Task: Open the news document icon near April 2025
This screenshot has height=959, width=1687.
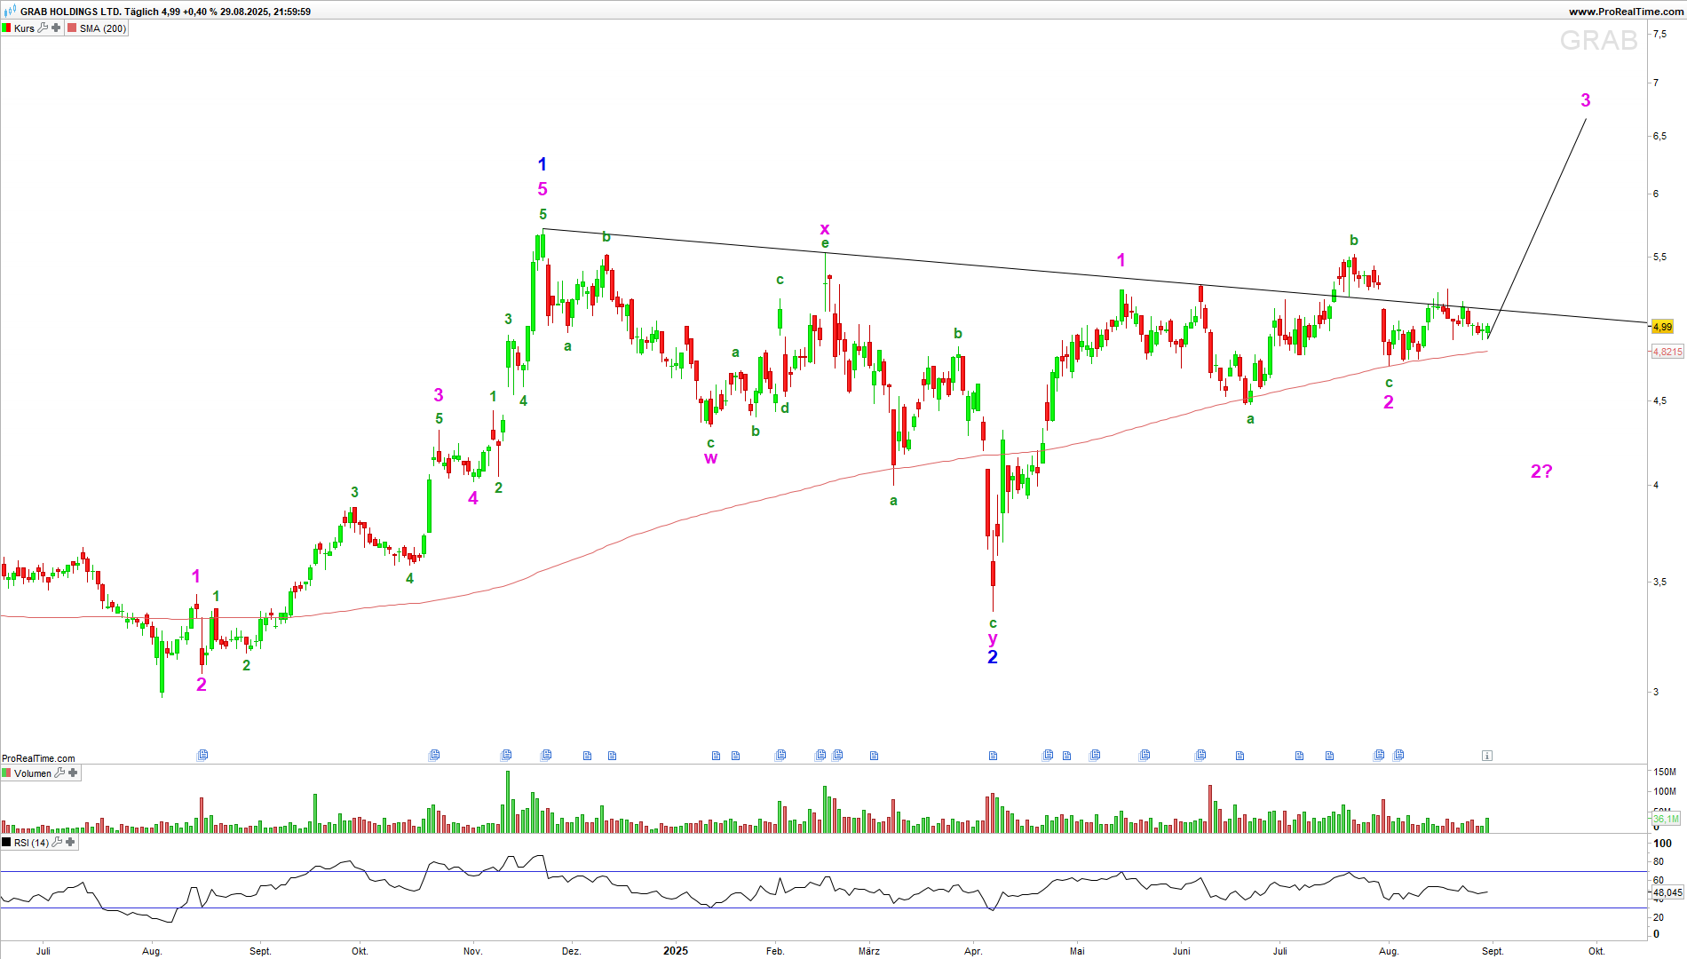Action: [x=993, y=756]
